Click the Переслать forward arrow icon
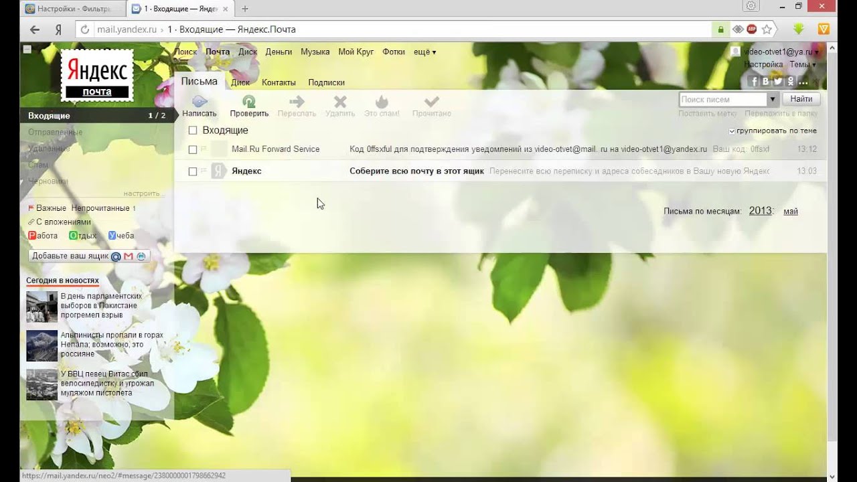 (x=297, y=102)
